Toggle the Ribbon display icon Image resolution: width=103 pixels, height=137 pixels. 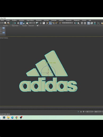(x=88, y=23)
